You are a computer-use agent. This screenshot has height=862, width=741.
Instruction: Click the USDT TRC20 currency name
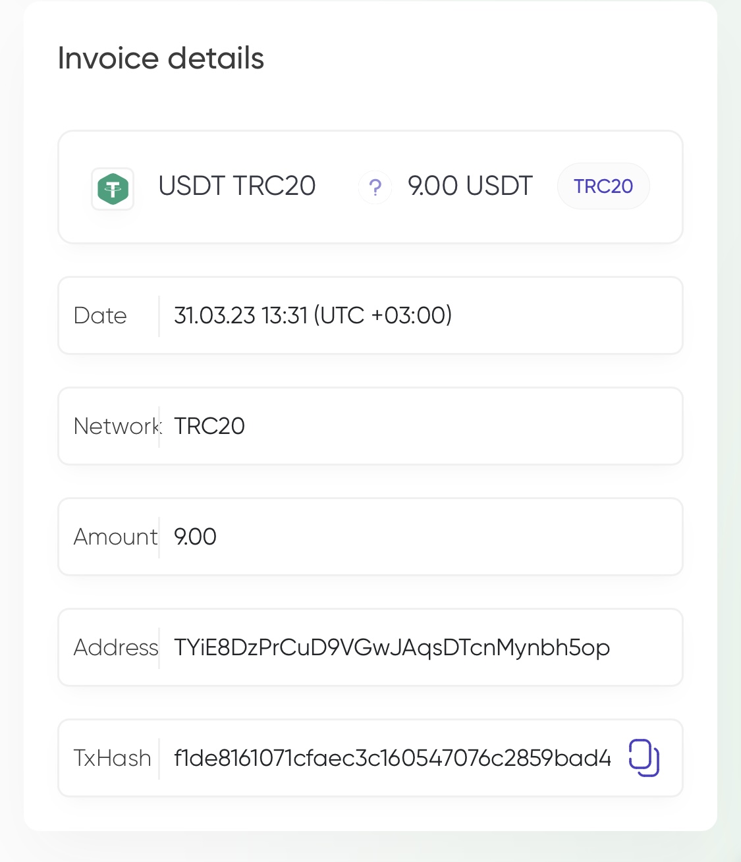[x=237, y=186]
